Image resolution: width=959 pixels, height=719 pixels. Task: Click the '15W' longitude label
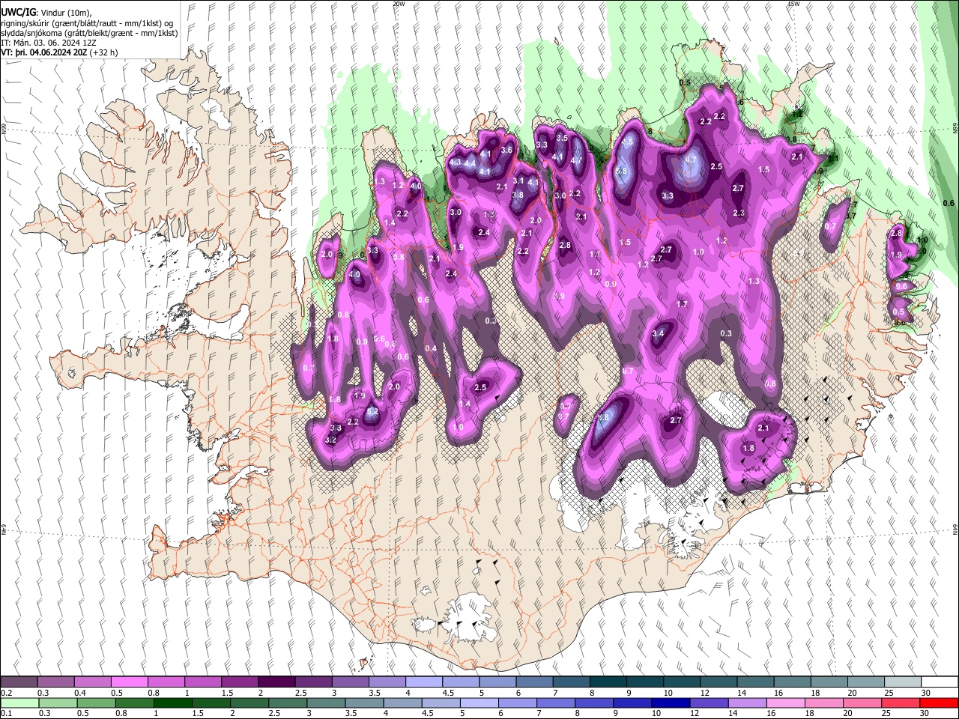[793, 4]
